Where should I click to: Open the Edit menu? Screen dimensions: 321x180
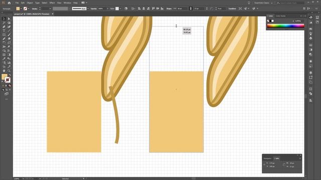click(x=23, y=3)
